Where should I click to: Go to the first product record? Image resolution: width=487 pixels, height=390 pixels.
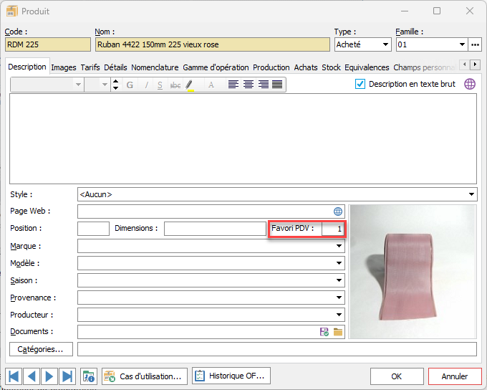(x=14, y=376)
